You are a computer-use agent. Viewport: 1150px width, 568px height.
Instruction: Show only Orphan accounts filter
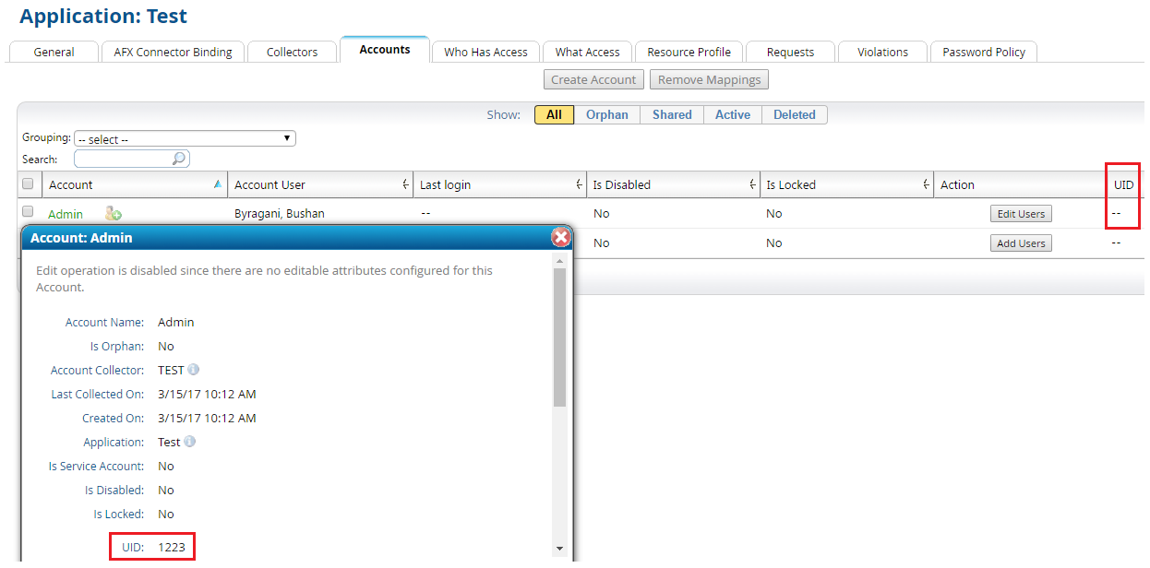click(x=606, y=115)
